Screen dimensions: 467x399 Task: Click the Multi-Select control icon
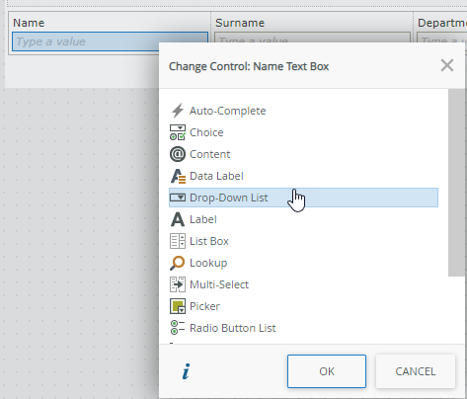pos(178,284)
